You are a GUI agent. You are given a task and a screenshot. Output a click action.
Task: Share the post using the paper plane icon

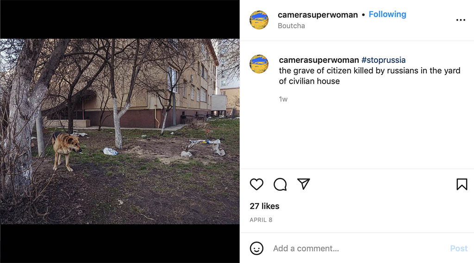[x=304, y=184]
